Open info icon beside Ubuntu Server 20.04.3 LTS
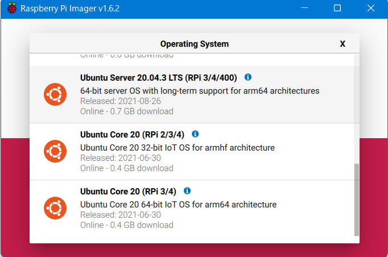Screen dimensions: 388x257 pyautogui.click(x=248, y=77)
